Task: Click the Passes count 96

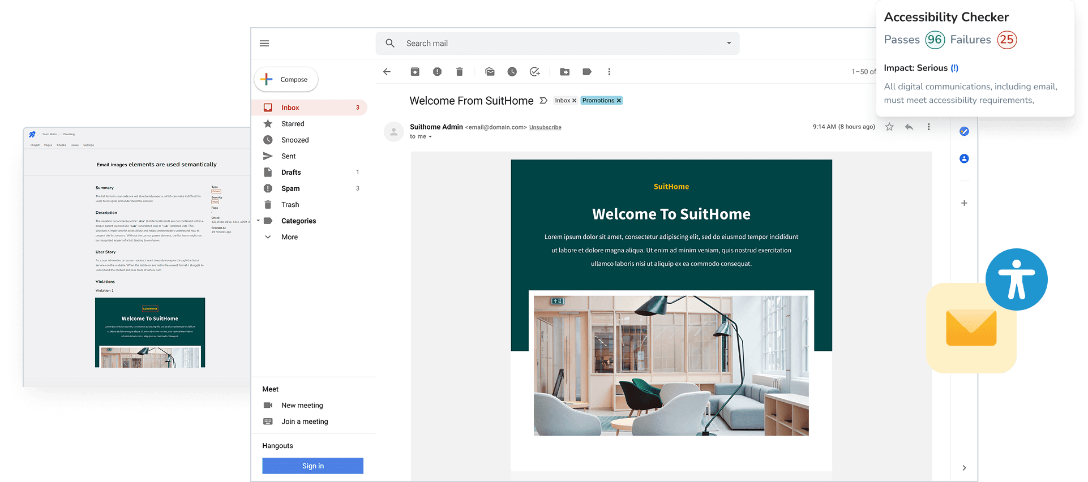Action: click(935, 40)
